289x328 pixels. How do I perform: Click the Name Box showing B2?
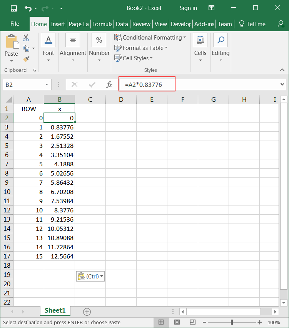pos(23,85)
